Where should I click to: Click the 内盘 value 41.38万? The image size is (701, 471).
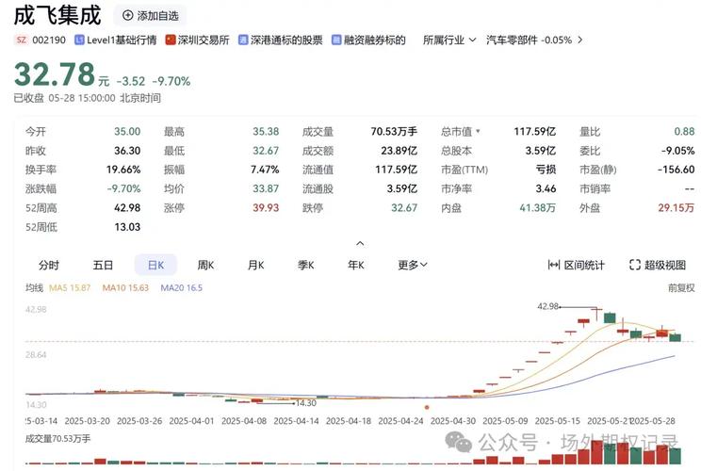click(537, 208)
